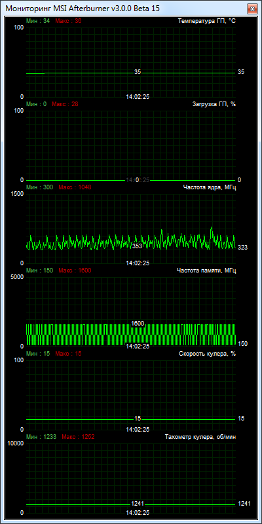Click the current value 35 right of temperature graph
262x524 pixels.
241,72
